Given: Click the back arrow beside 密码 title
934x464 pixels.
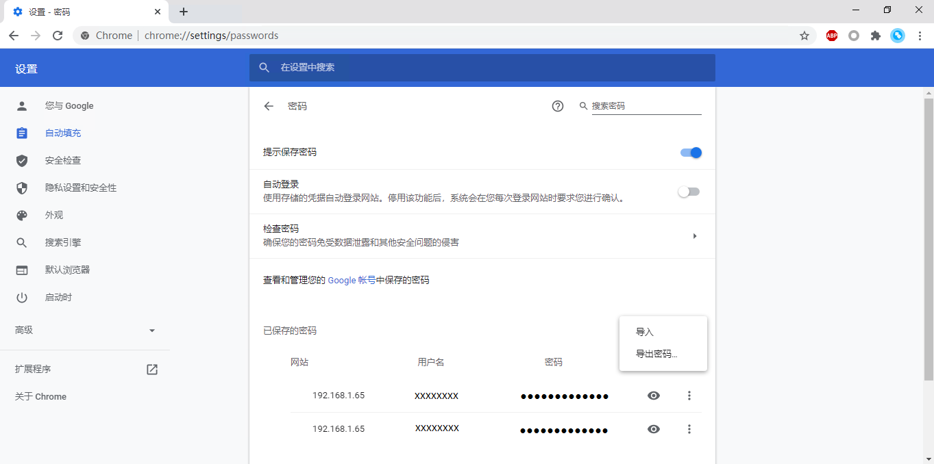Looking at the screenshot, I should tap(269, 106).
